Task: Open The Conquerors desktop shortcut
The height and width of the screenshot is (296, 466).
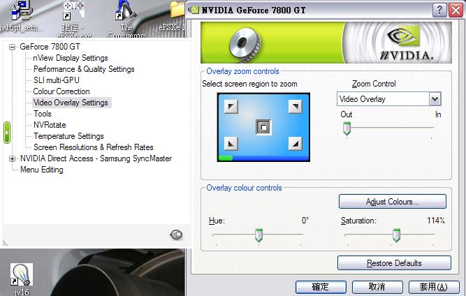Action: [126, 18]
